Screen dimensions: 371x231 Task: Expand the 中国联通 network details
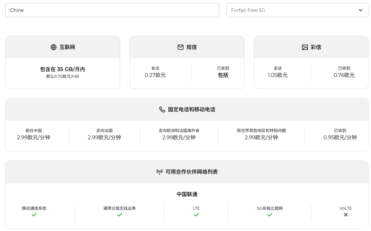pos(187,194)
